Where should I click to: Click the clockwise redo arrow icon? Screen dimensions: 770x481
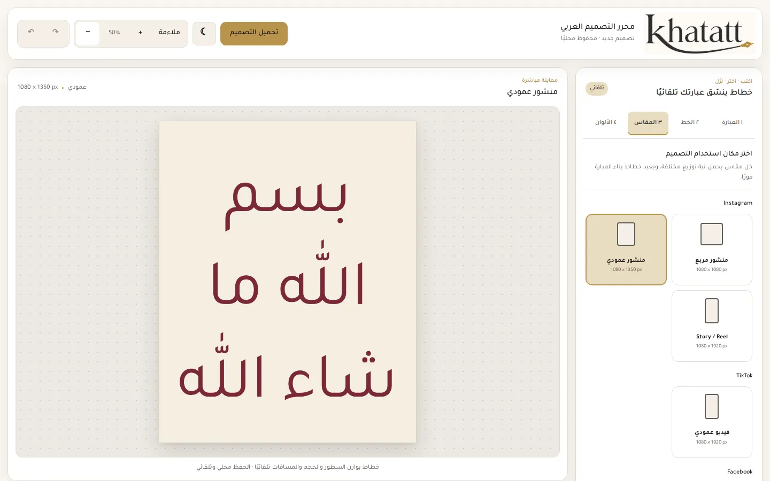coord(56,32)
